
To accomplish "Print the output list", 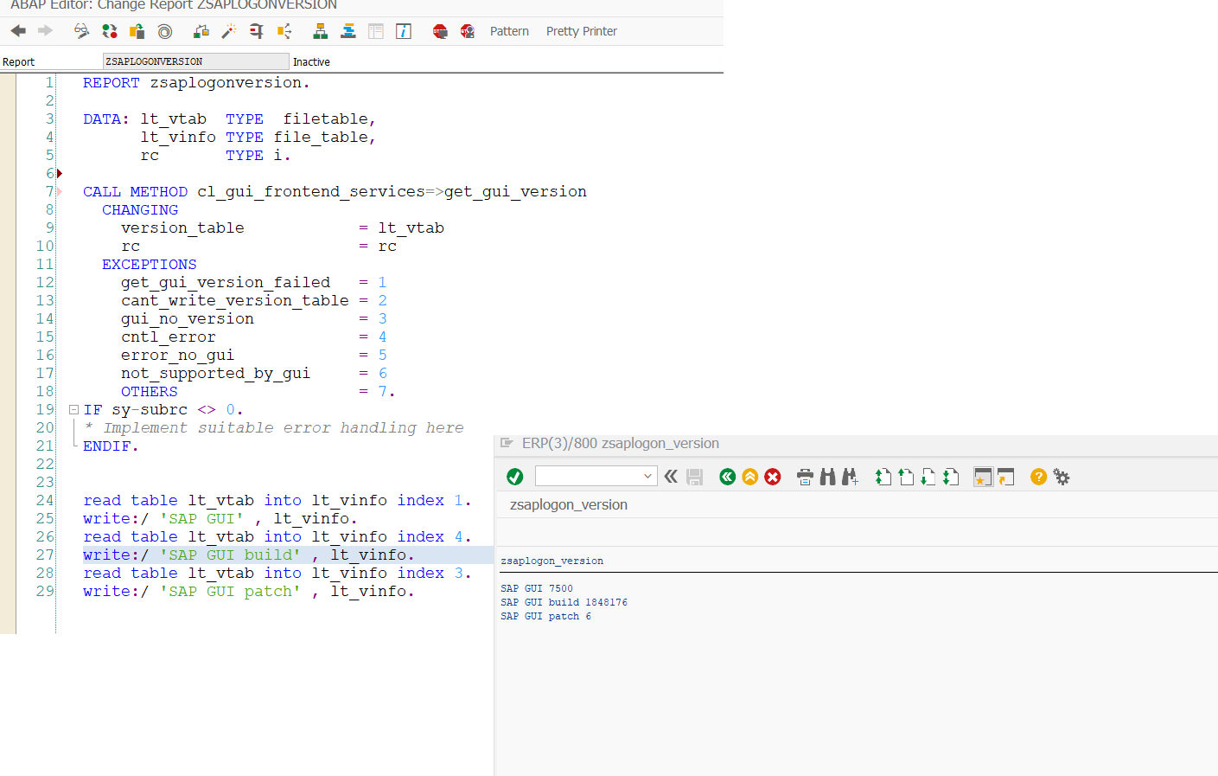I will pyautogui.click(x=805, y=477).
